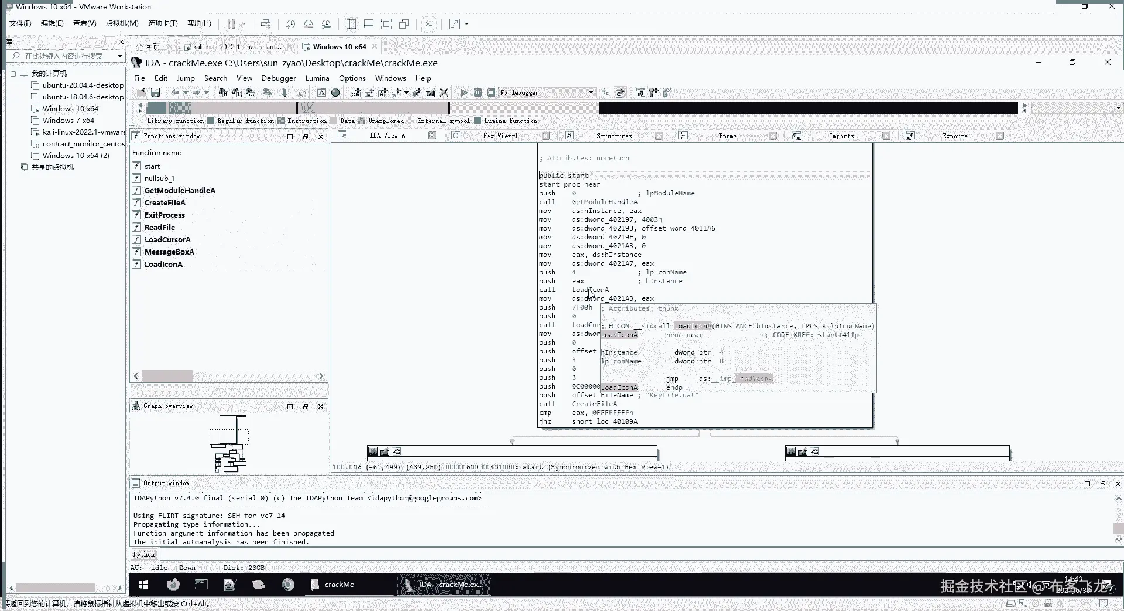Select the CreateFileA function in list
Image resolution: width=1124 pixels, height=611 pixels.
tap(165, 203)
